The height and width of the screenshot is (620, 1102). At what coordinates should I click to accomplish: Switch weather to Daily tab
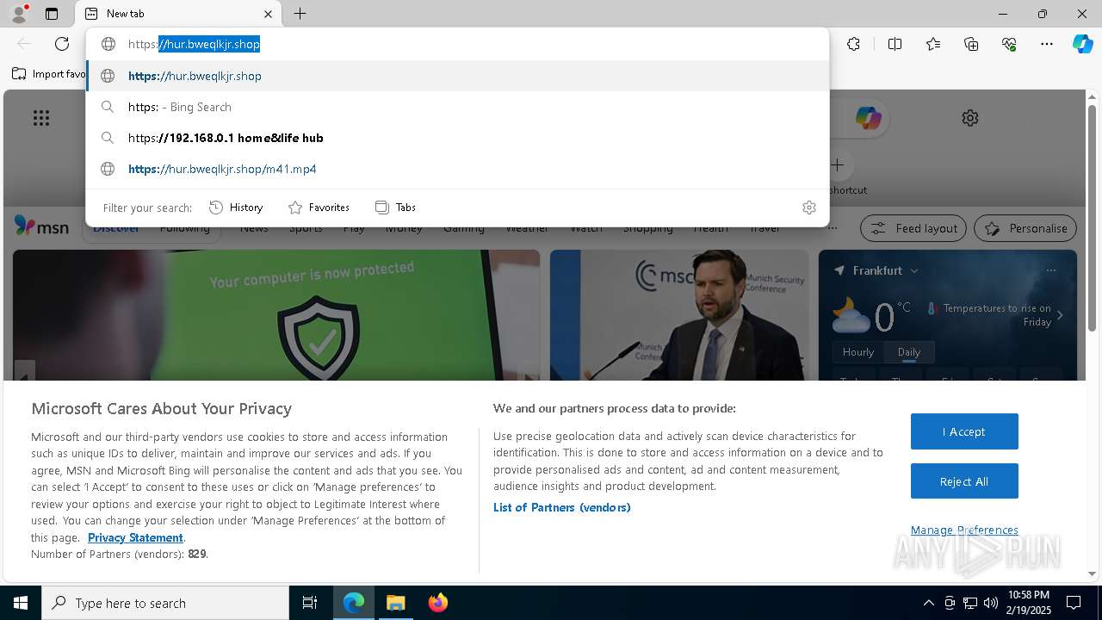[x=909, y=352]
